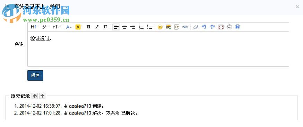
Task: Open the smiley emoticon picker
Action: (160, 27)
